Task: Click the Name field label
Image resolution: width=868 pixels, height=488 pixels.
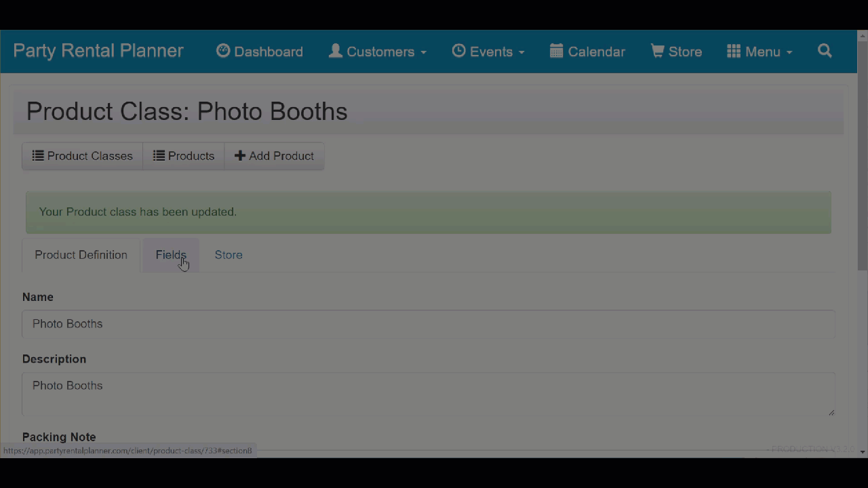Action: (x=38, y=297)
